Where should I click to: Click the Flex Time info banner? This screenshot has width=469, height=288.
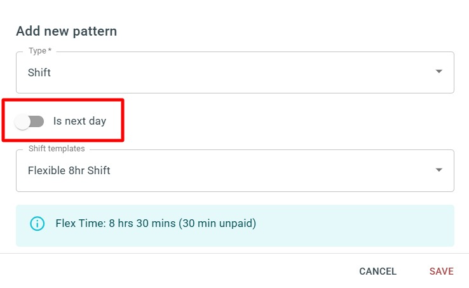click(235, 226)
